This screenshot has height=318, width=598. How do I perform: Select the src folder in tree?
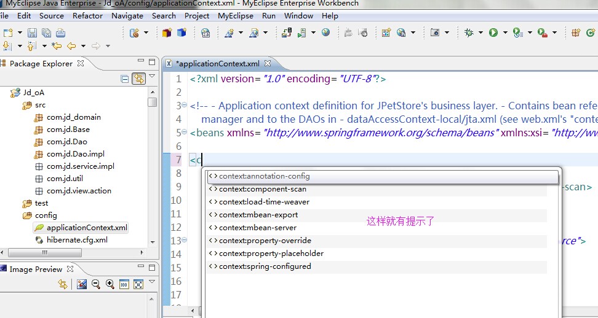coord(40,104)
